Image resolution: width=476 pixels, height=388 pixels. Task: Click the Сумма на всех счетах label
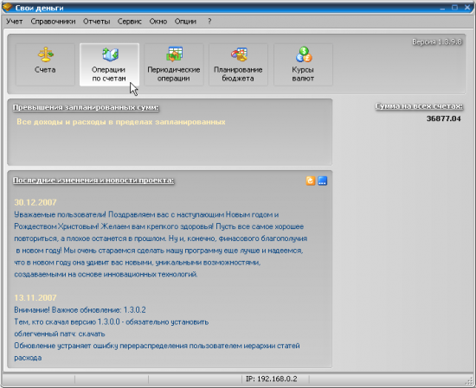[x=419, y=106]
